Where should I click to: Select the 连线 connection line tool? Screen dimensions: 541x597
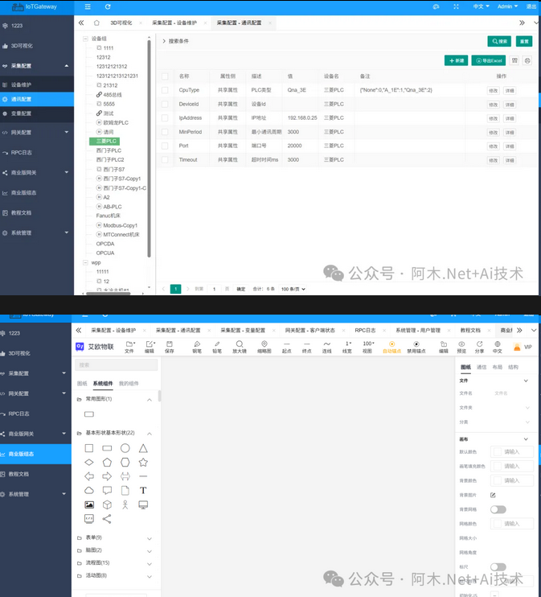tap(326, 347)
